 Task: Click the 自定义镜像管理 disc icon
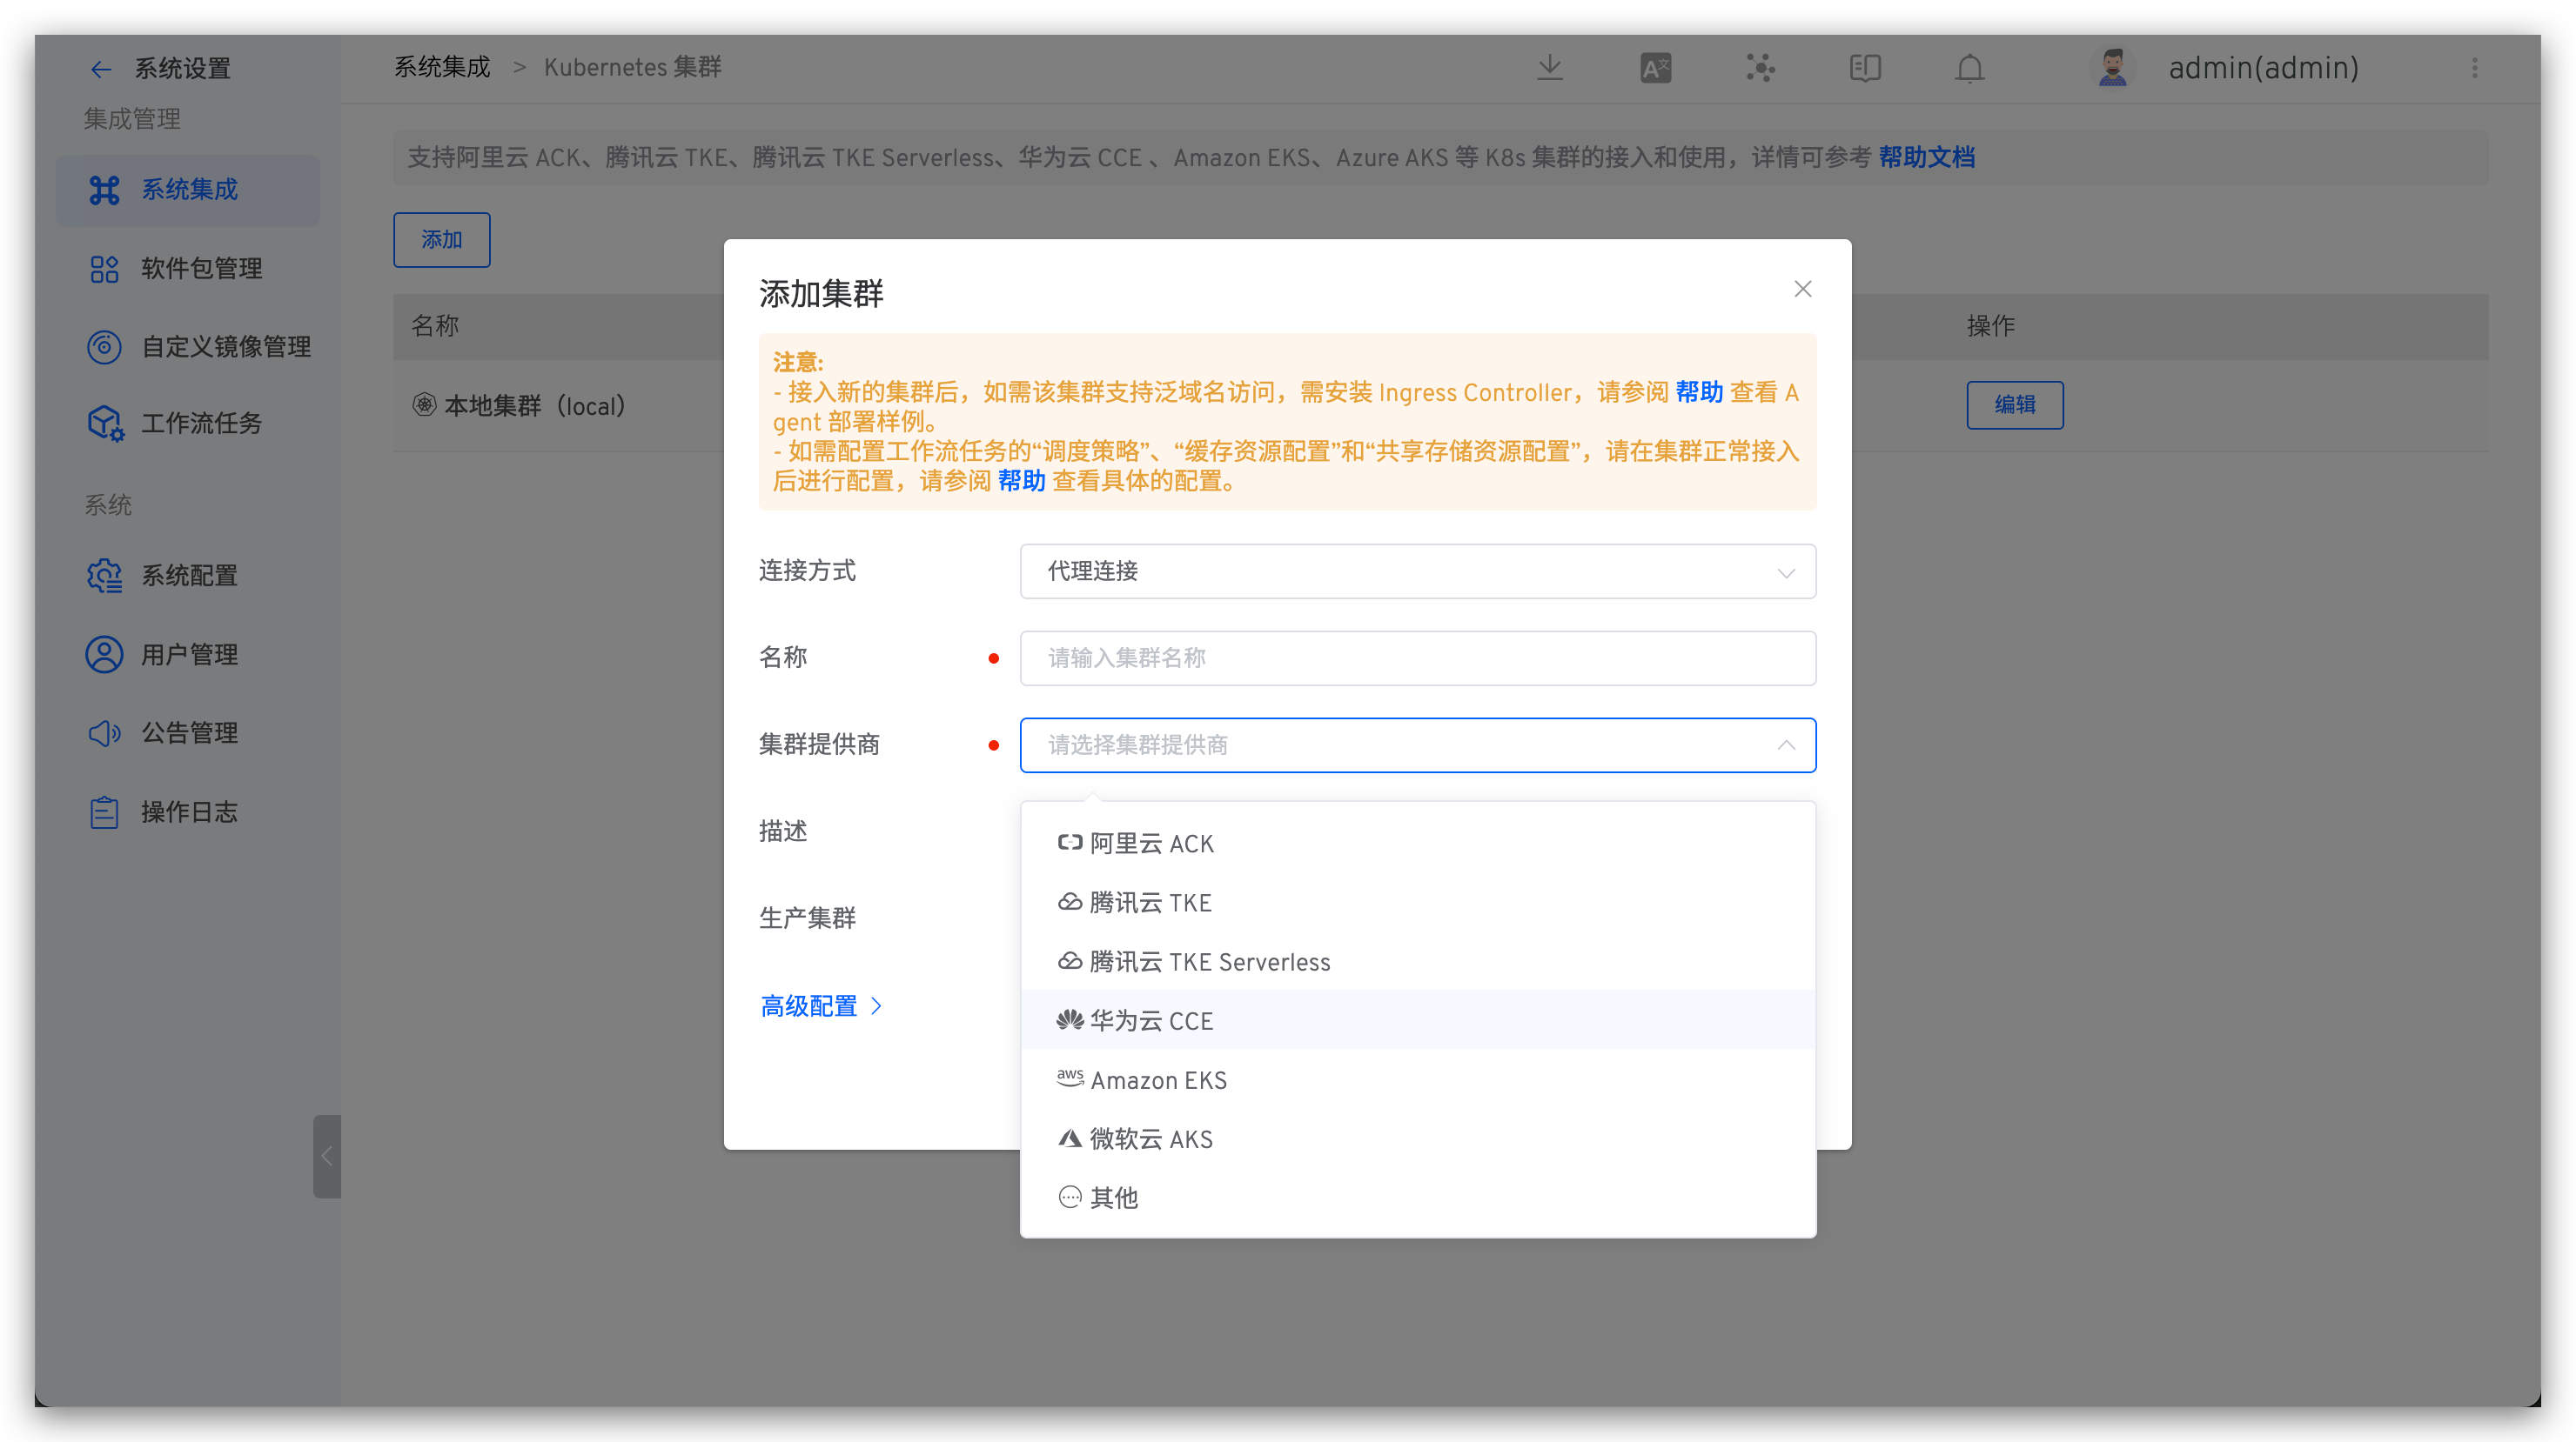(x=104, y=347)
